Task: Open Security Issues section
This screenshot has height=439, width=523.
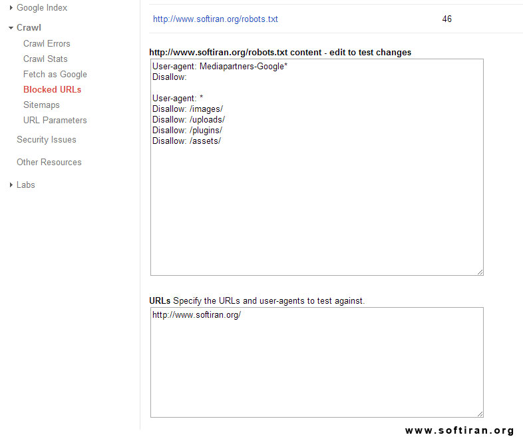Action: (x=47, y=139)
